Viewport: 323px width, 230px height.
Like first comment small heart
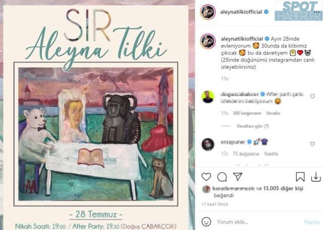[312, 96]
